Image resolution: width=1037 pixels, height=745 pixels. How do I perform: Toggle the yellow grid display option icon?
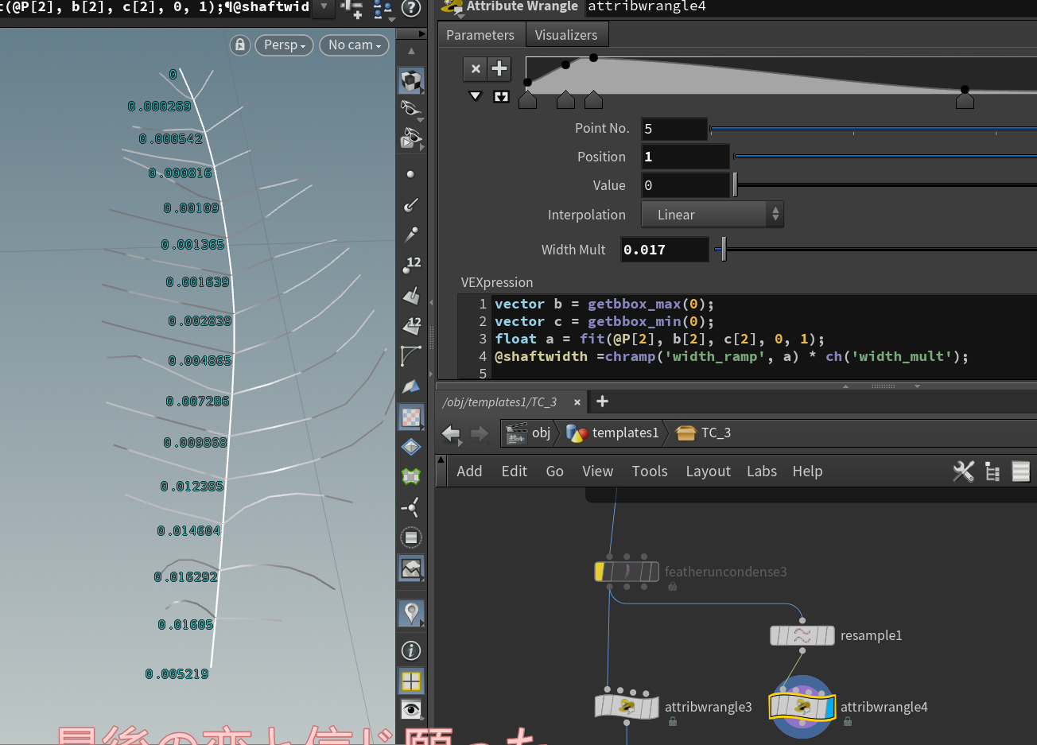(411, 681)
